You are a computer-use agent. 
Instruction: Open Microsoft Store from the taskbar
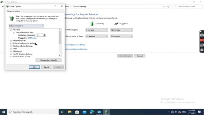coord(77,112)
